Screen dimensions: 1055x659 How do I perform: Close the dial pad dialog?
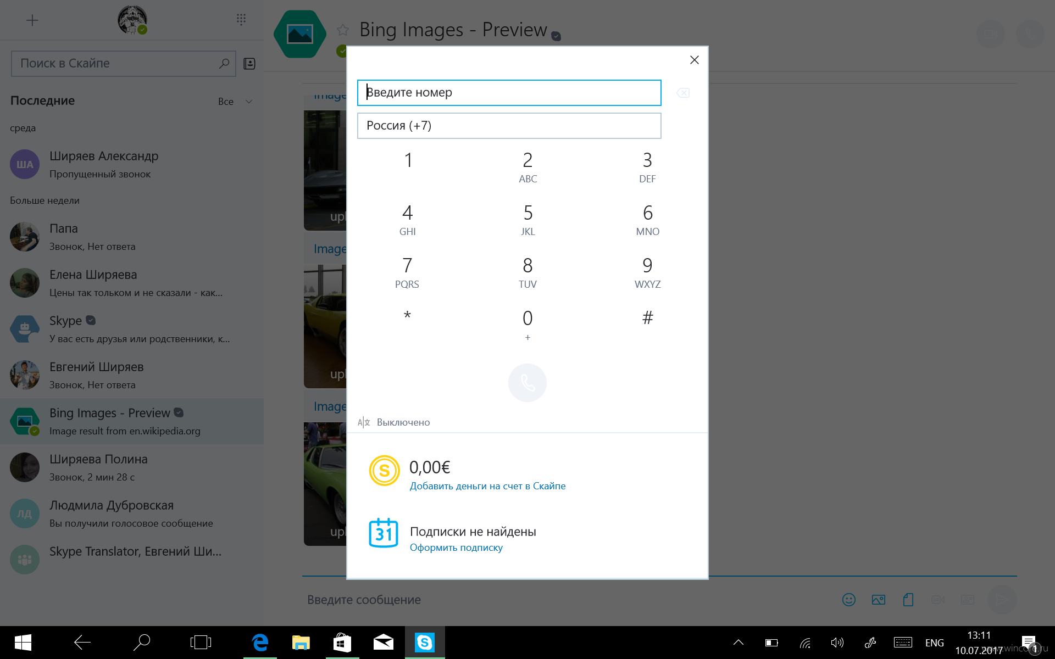pos(695,60)
